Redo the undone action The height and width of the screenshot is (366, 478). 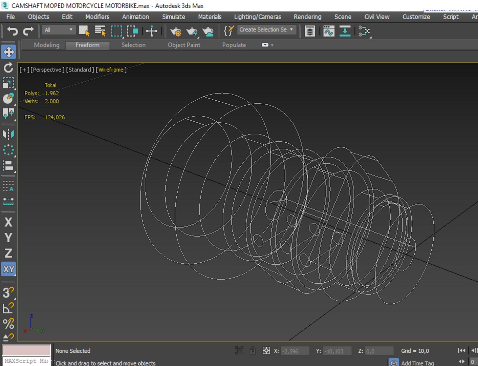coord(28,31)
